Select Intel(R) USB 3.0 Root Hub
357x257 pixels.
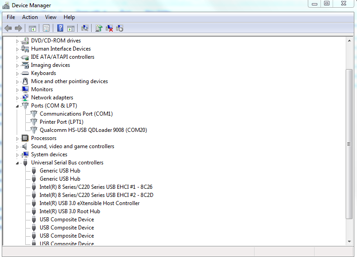(70, 211)
